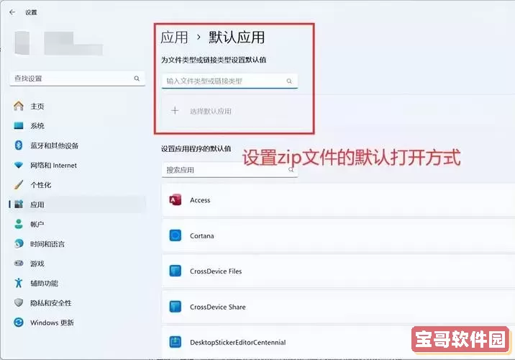Open DesktopStickerEditorCentennial defaults row
This screenshot has height=360, width=515.
click(x=338, y=342)
